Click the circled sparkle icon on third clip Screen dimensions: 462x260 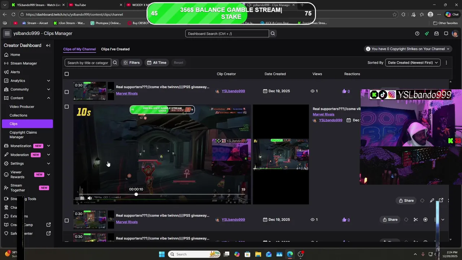point(426,220)
